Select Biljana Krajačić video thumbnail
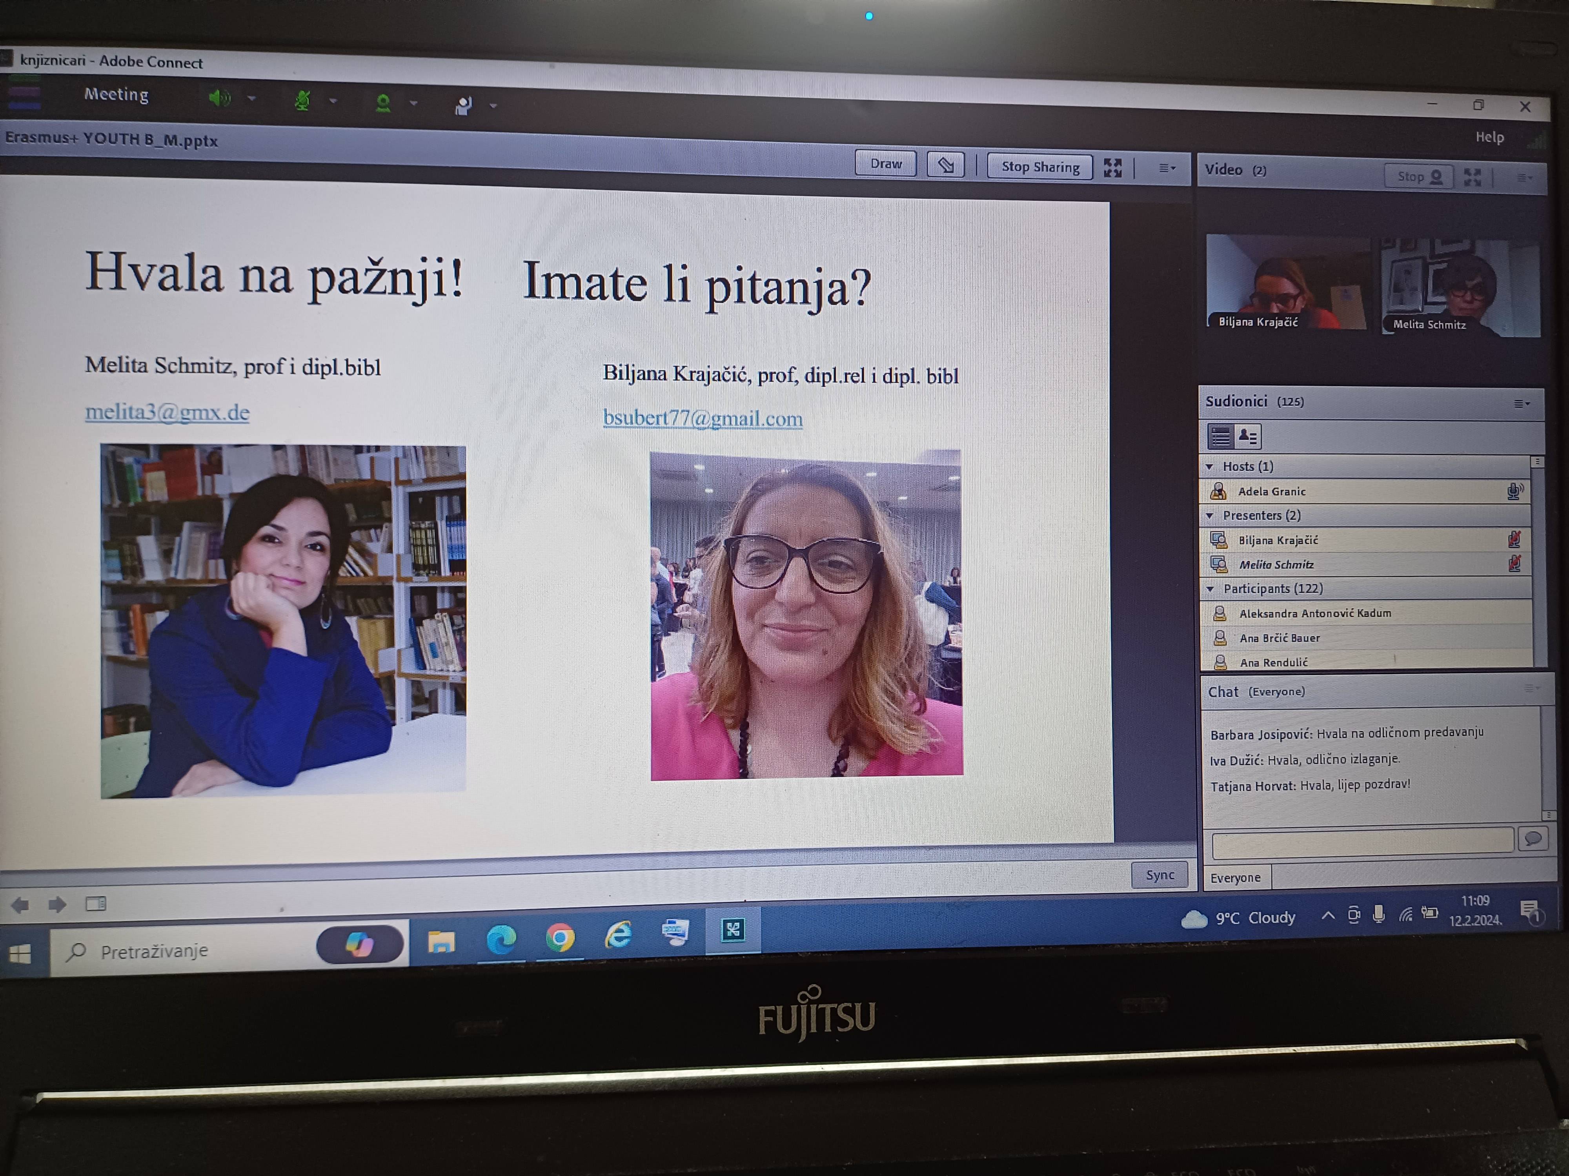 click(1287, 282)
